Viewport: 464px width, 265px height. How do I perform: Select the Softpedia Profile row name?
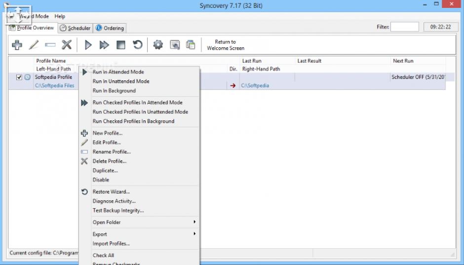click(54, 77)
